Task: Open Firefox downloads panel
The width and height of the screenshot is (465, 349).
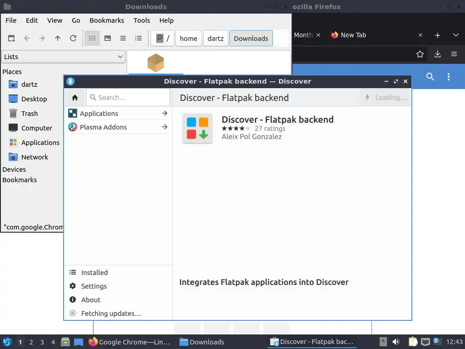Action: (x=437, y=54)
